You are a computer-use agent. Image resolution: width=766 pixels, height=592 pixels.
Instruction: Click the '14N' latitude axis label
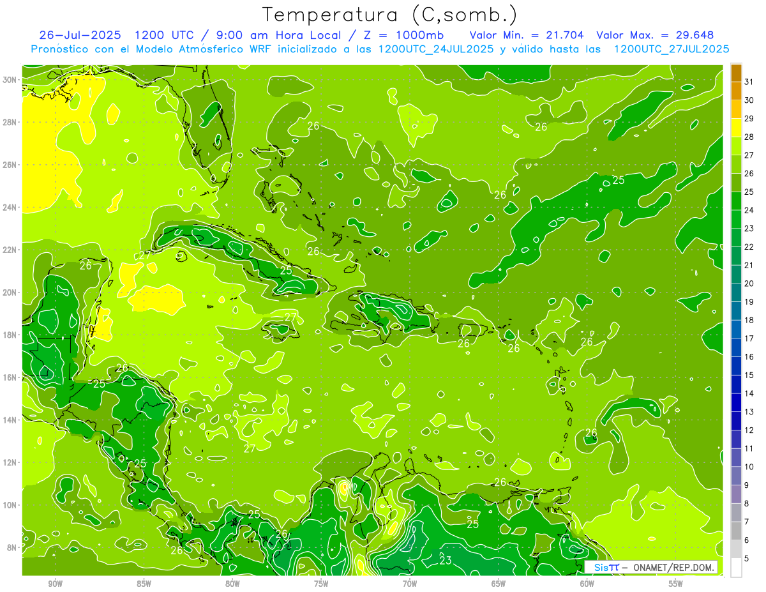tap(10, 420)
